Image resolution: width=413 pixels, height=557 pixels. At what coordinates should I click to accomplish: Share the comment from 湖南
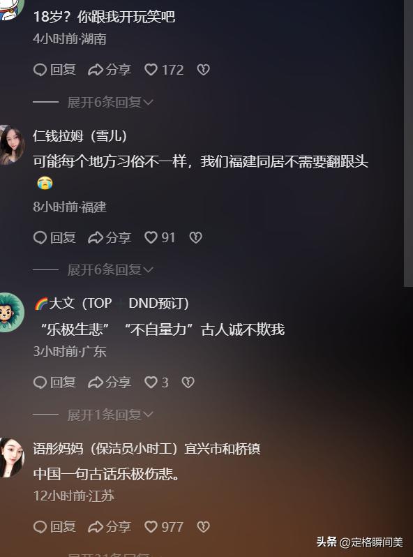point(110,70)
